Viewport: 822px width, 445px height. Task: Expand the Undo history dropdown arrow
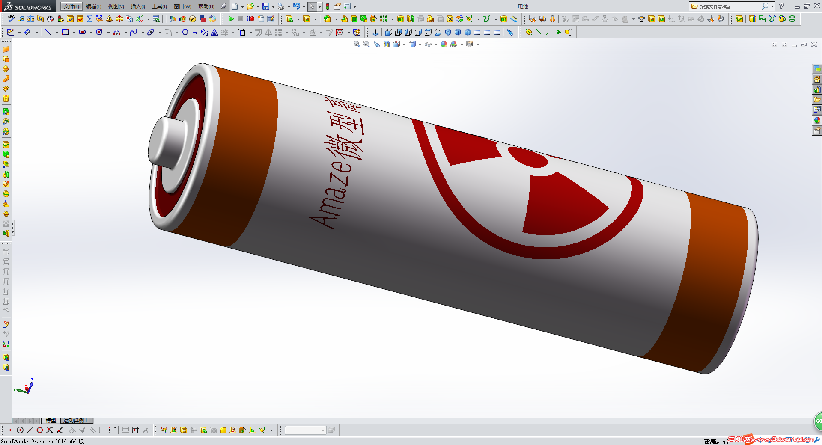(x=304, y=7)
